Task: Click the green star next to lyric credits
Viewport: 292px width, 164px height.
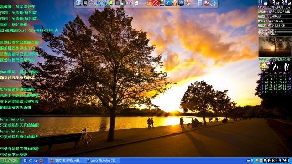Action: (57, 31)
